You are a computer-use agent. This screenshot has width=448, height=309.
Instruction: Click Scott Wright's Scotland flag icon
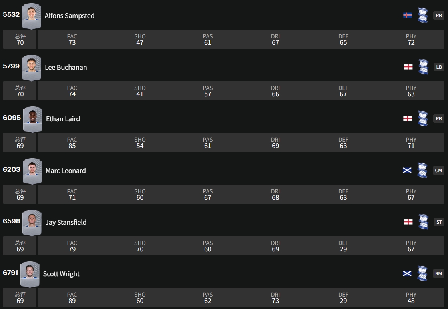point(407,273)
